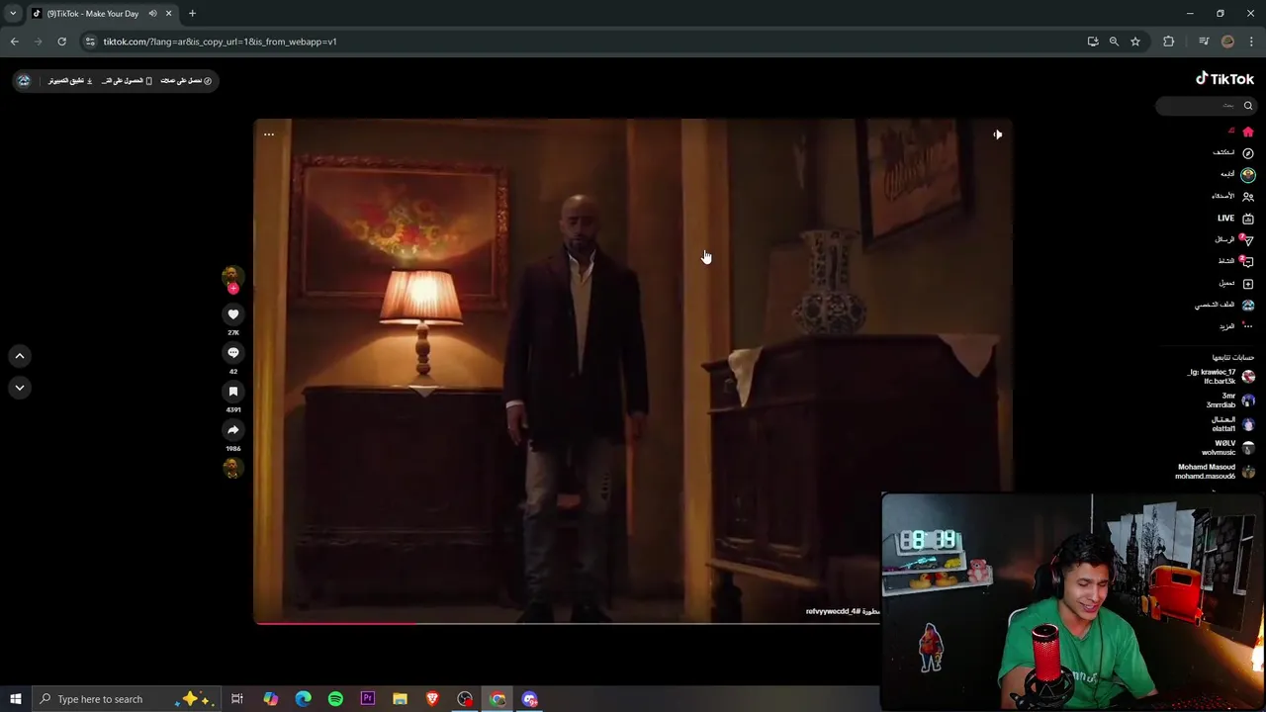The width and height of the screenshot is (1266, 712).
Task: Open Discord from the taskbar
Action: click(530, 699)
